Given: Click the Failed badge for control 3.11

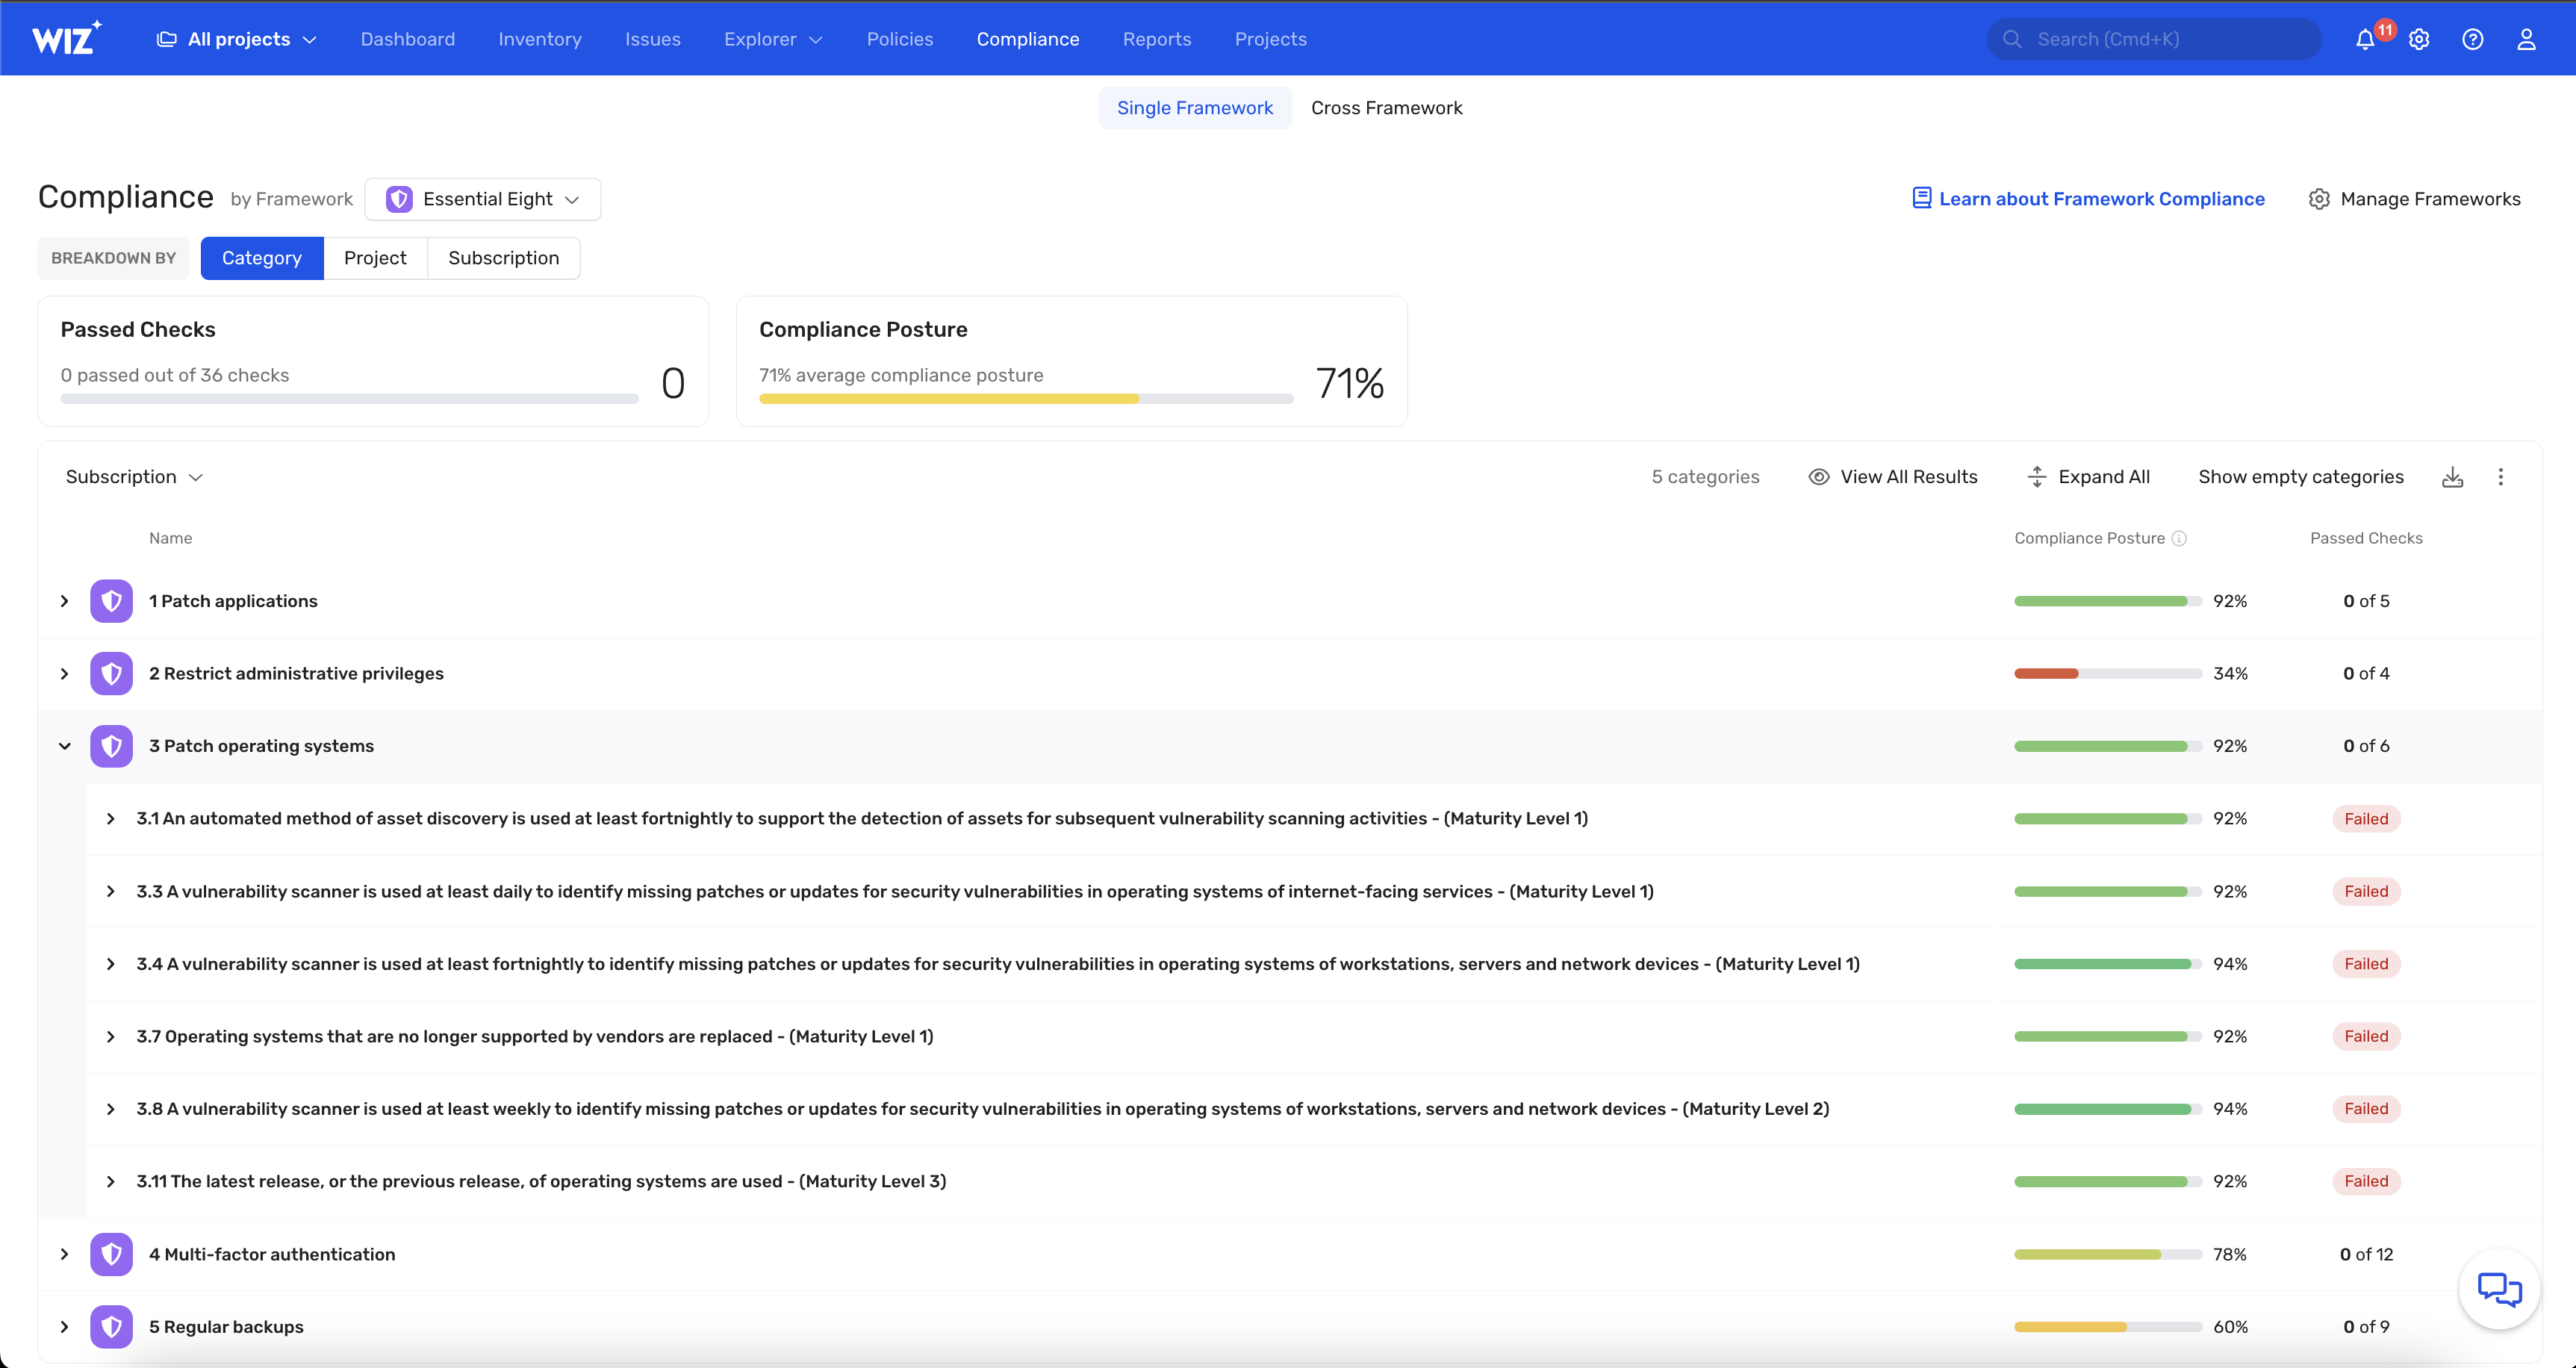Looking at the screenshot, I should click(x=2366, y=1181).
